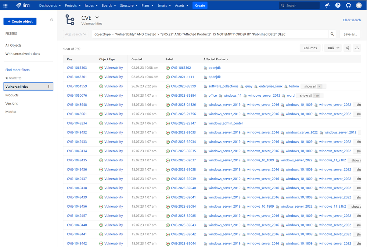Click the Vulnerability icon in CVE-1063303 row

[x=101, y=68]
